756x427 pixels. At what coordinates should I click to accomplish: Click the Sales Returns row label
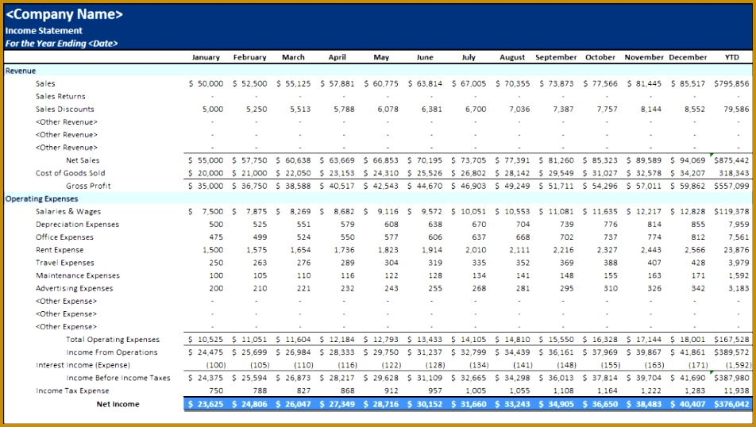coord(60,96)
